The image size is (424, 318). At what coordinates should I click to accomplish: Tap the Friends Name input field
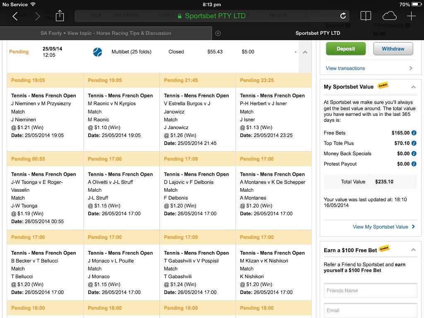click(x=371, y=291)
